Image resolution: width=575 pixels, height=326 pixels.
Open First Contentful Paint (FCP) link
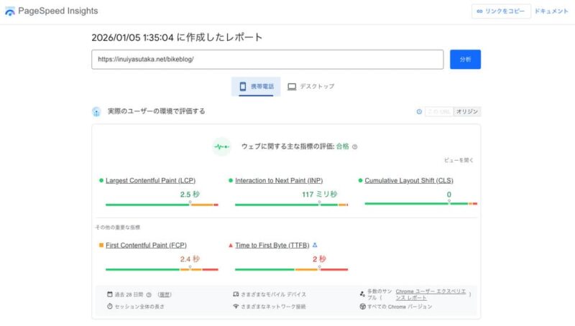146,246
